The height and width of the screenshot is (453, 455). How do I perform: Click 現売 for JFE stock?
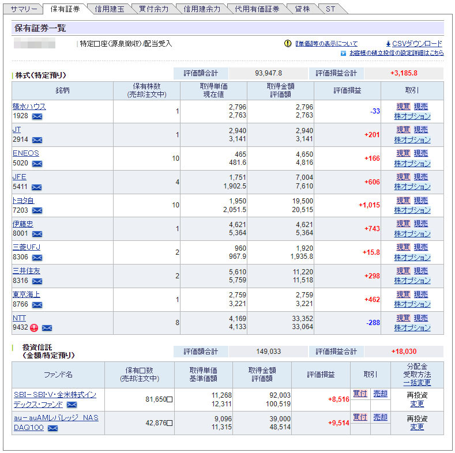point(421,177)
